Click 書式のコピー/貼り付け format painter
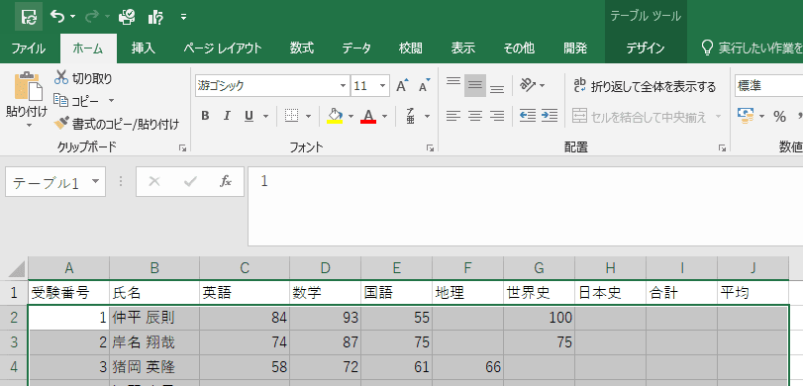The height and width of the screenshot is (386, 803). coord(117,124)
